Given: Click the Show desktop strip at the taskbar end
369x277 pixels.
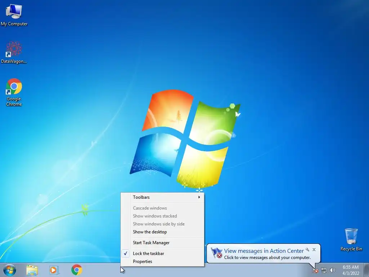Looking at the screenshot, I should (366, 270).
